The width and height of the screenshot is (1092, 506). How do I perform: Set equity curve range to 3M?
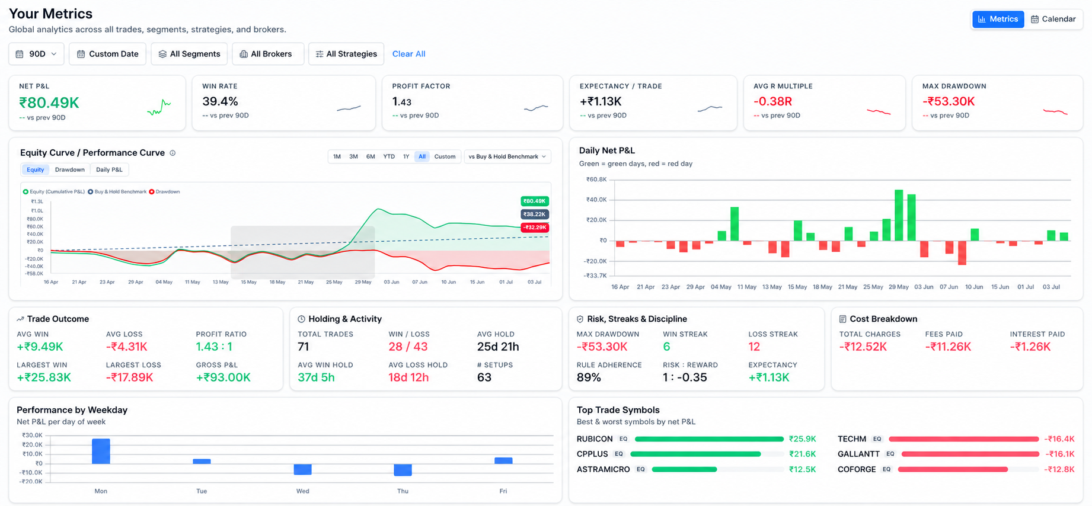click(353, 156)
